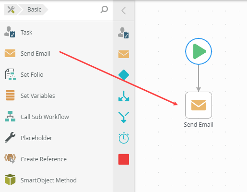The height and width of the screenshot is (192, 247).
Task: Pick the envelope icon in favorites strip
Action: 124,54
